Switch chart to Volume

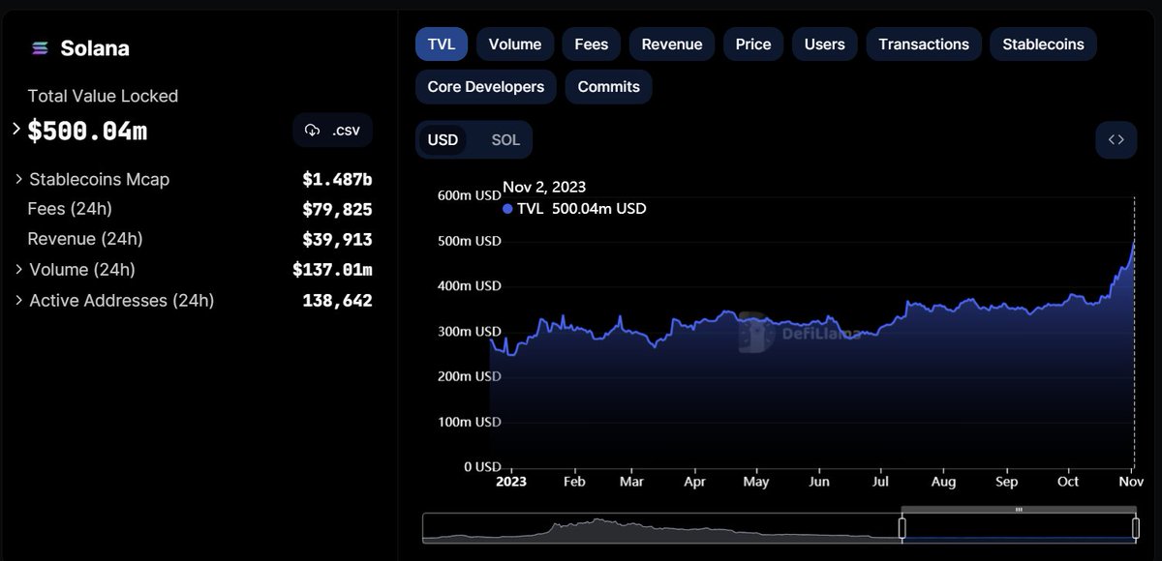[515, 44]
